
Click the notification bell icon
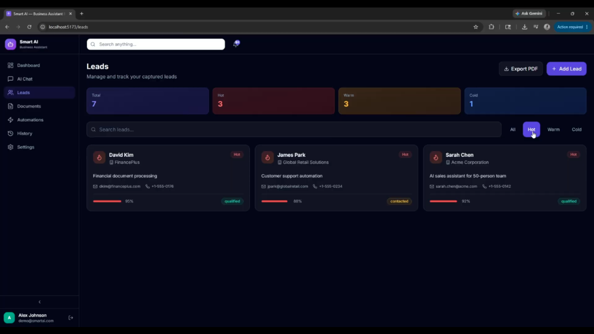(236, 44)
